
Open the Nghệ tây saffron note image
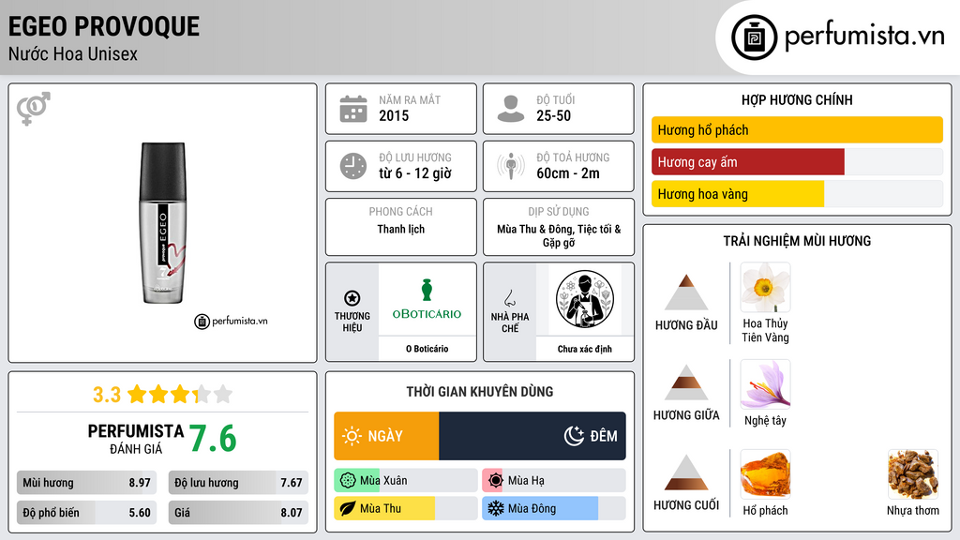click(765, 383)
